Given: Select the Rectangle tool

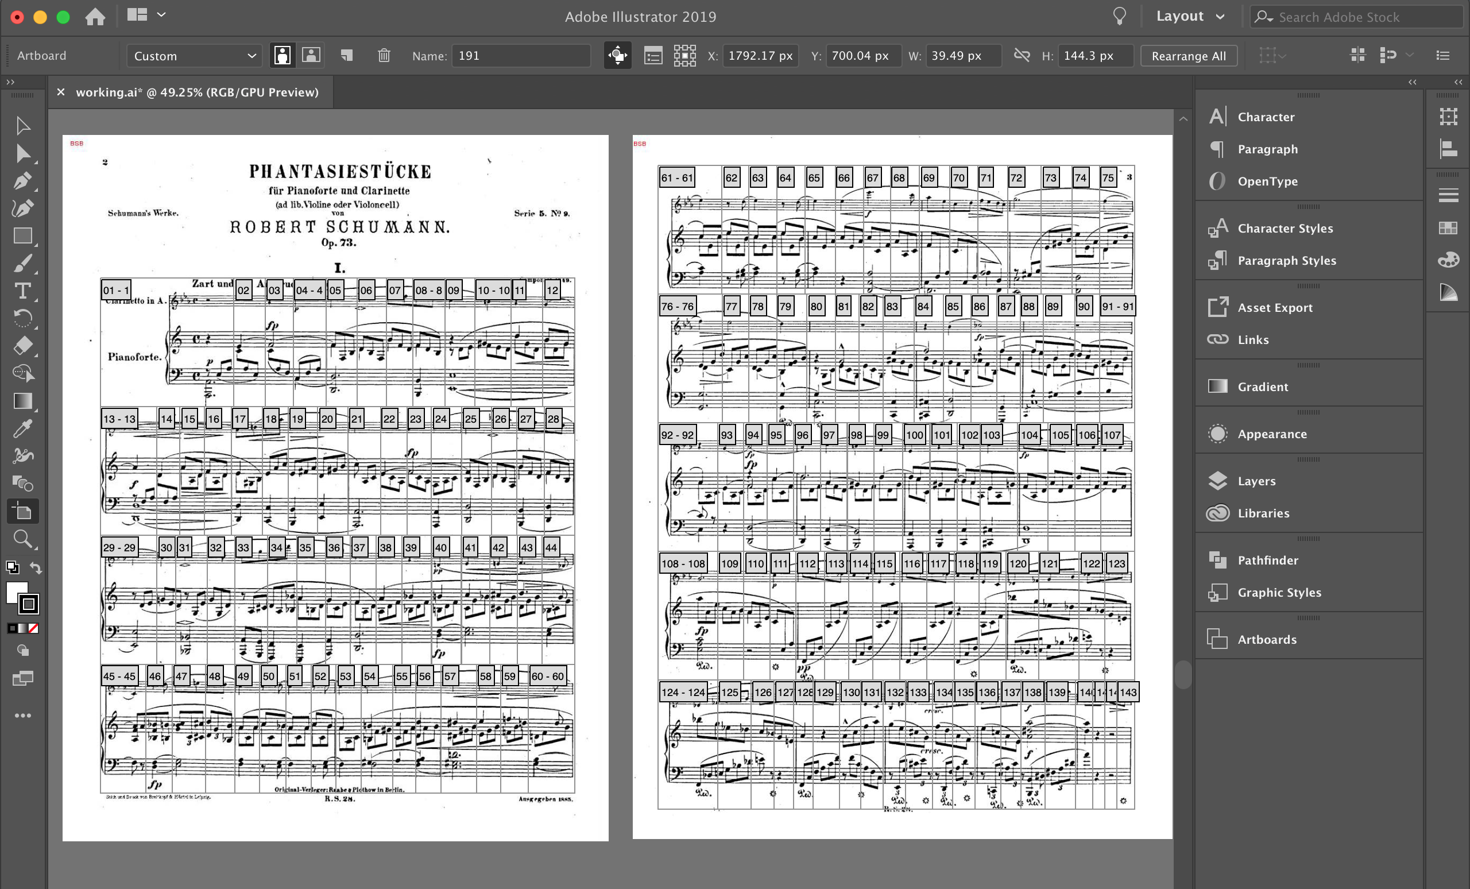Looking at the screenshot, I should (x=22, y=235).
